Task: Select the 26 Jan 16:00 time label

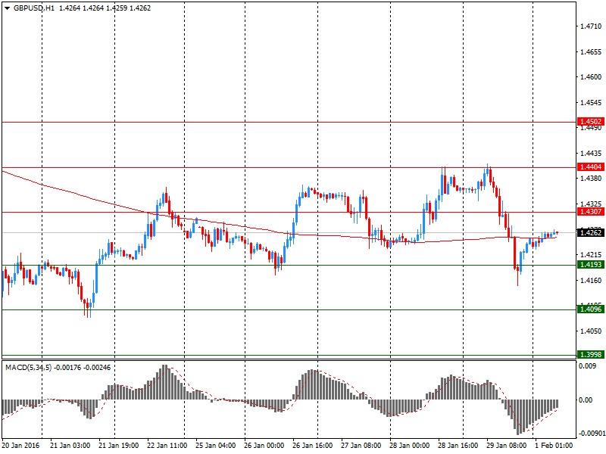Action: [313, 445]
